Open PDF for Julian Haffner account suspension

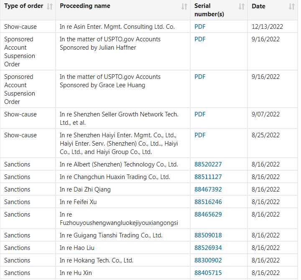click(x=200, y=39)
